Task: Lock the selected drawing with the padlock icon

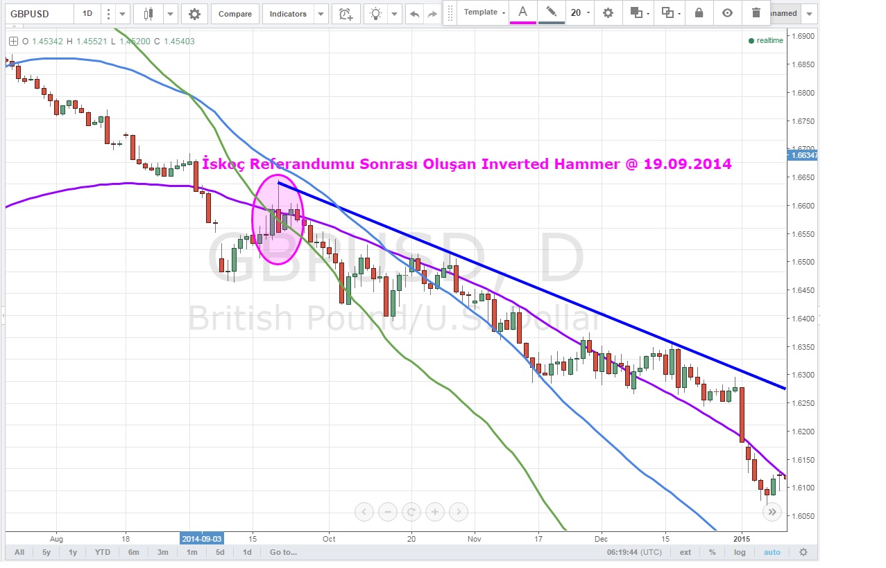Action: point(699,12)
